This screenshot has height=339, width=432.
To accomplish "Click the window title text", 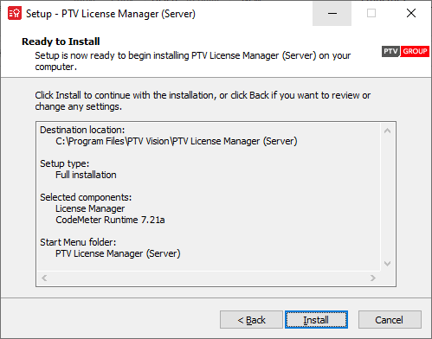I will tap(111, 14).
